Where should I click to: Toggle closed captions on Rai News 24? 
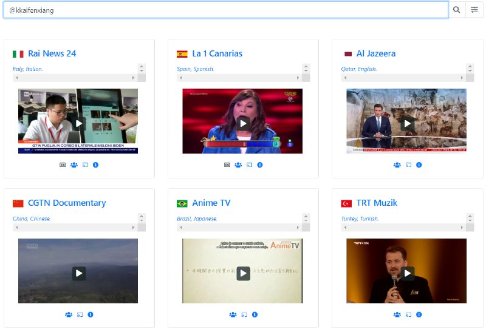click(63, 164)
